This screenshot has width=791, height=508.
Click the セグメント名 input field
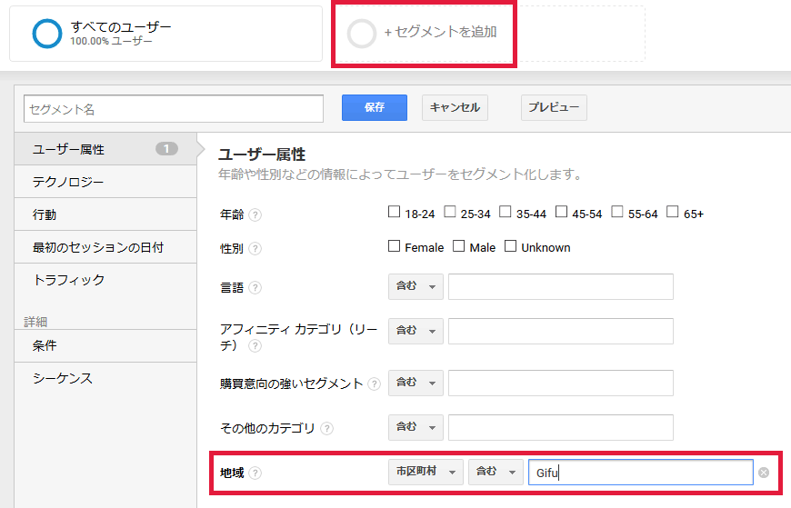pyautogui.click(x=174, y=109)
